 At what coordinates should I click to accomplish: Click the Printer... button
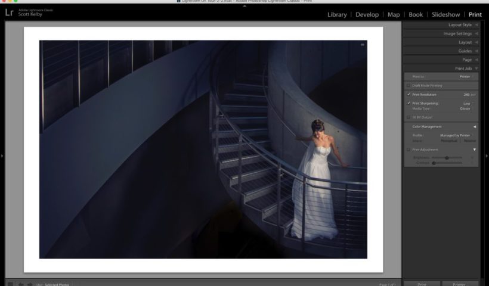click(x=460, y=284)
